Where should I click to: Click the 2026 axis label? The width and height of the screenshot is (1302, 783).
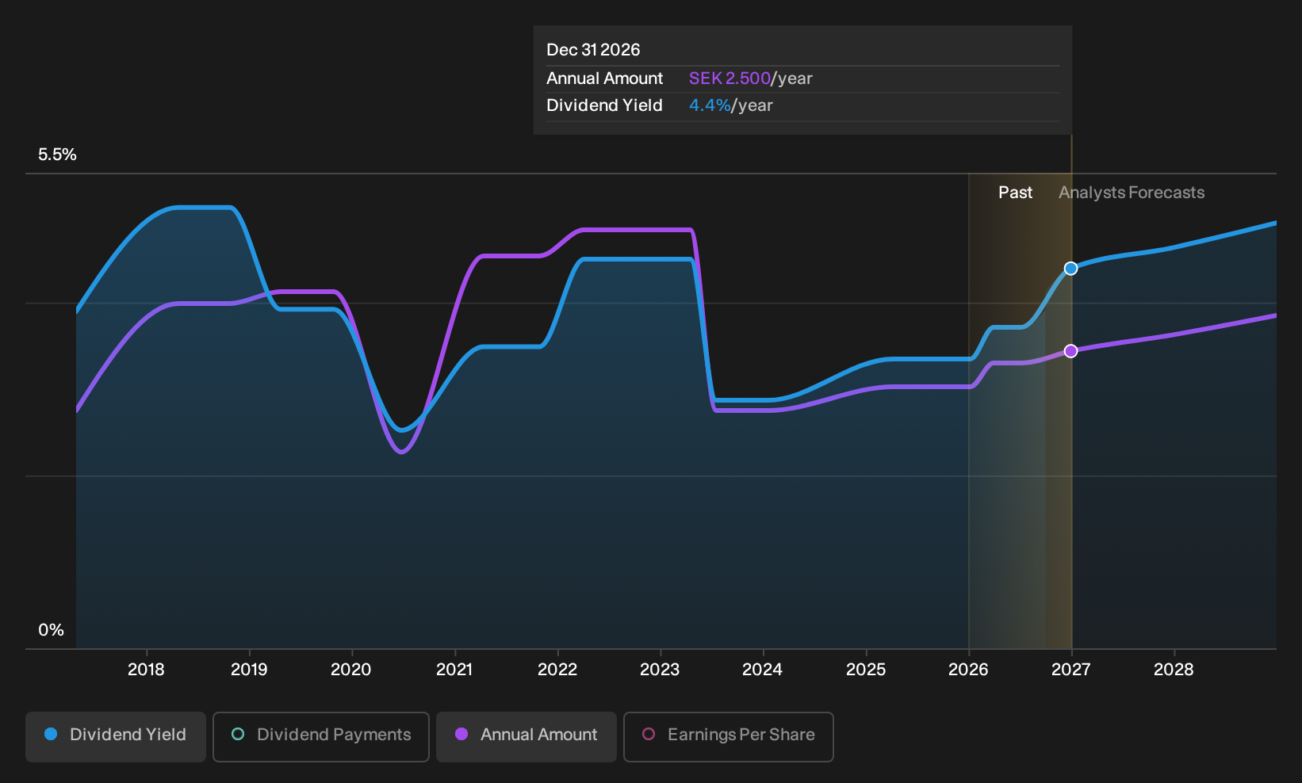(968, 670)
